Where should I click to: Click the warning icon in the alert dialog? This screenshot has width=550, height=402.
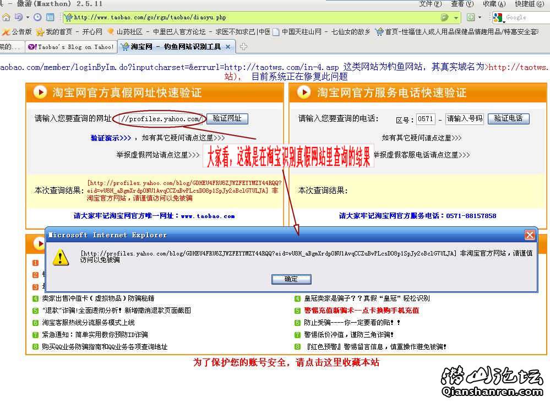click(61, 257)
